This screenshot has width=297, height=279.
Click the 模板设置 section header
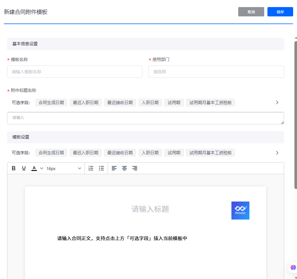(146, 137)
